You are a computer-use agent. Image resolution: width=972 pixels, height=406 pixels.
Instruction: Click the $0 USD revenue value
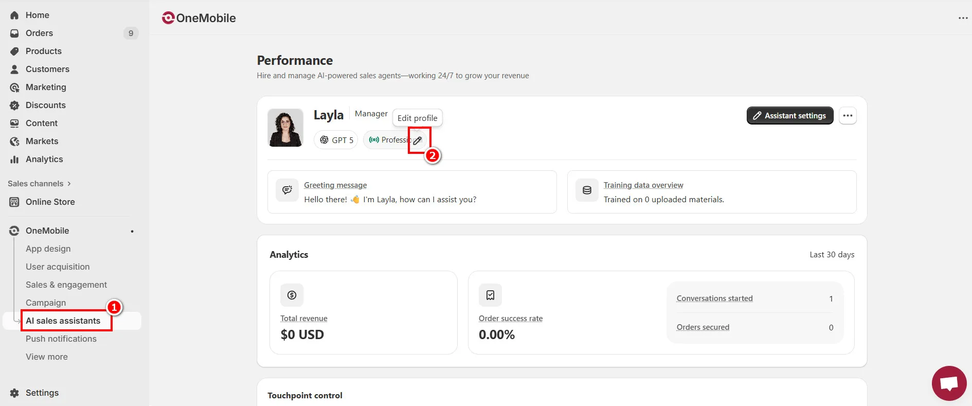pyautogui.click(x=302, y=334)
